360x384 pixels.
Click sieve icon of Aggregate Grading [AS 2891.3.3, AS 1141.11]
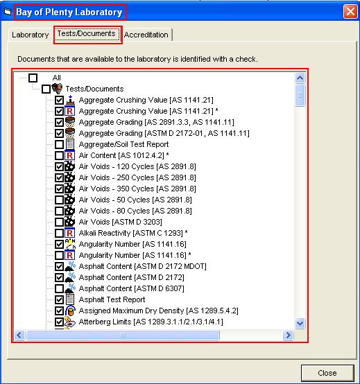point(70,122)
